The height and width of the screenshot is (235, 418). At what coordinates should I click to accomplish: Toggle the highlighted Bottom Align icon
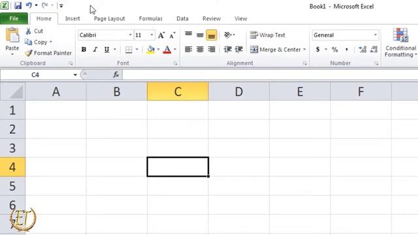[x=212, y=35]
